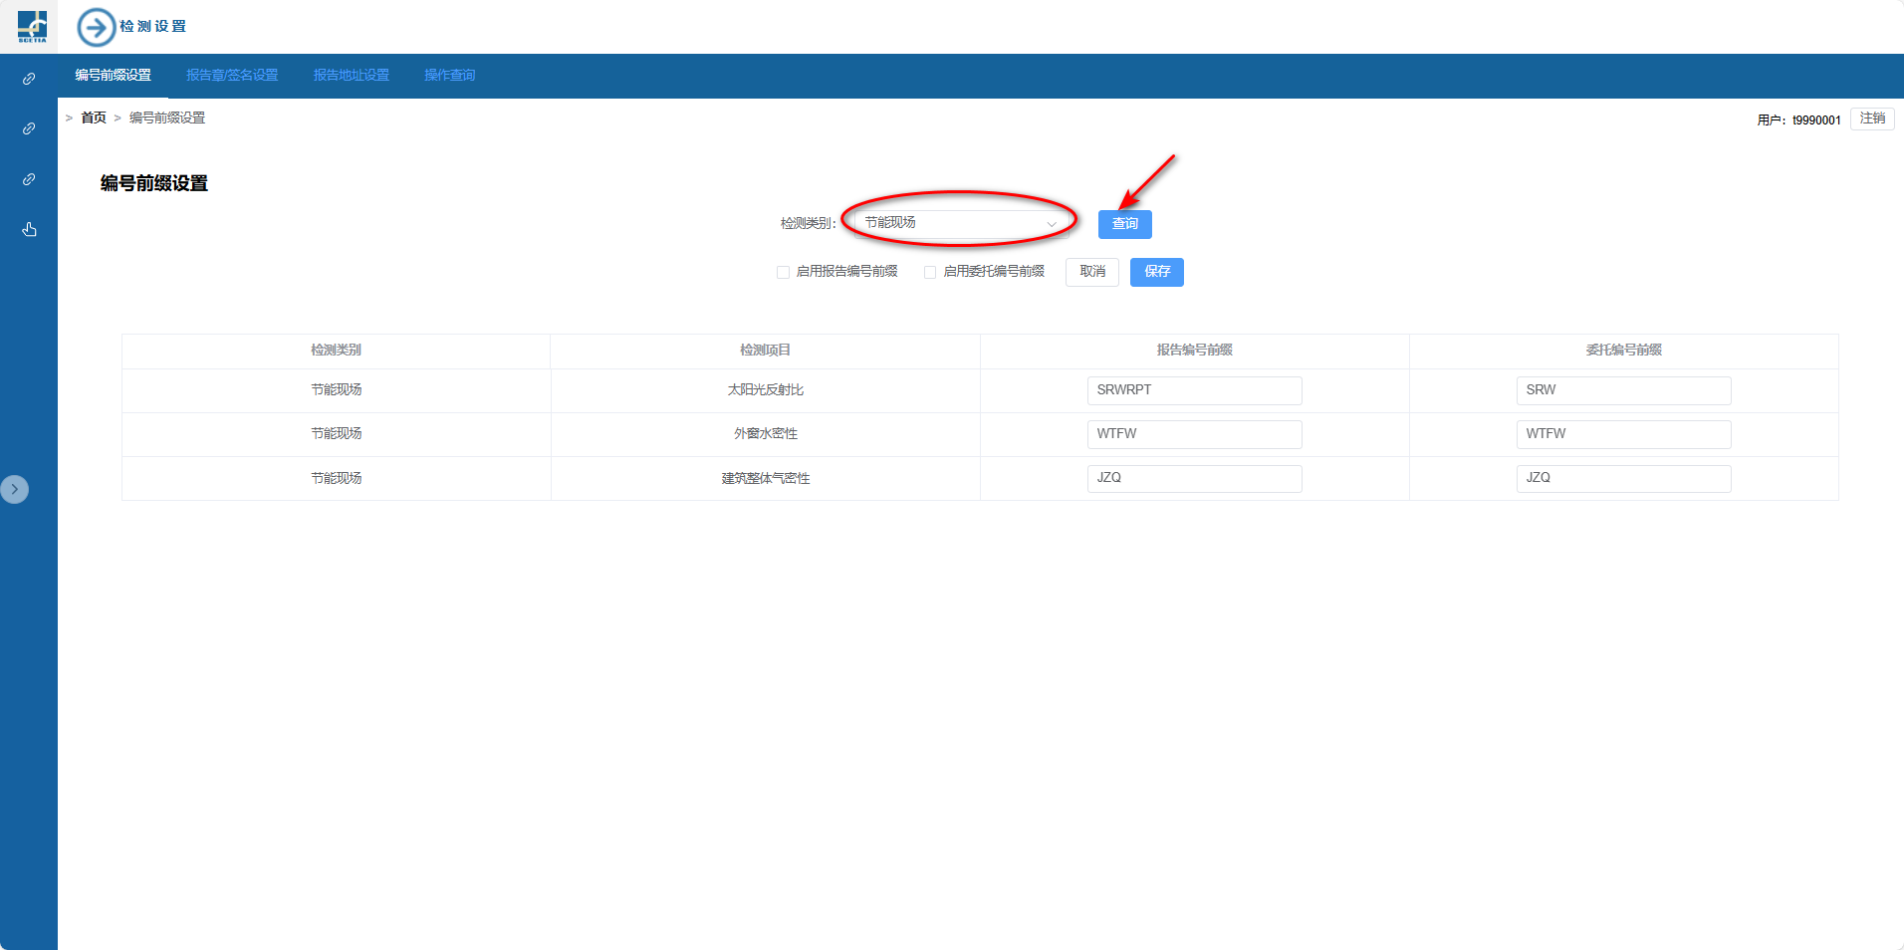Click the pointing hand icon in sidebar
Image resolution: width=1904 pixels, height=950 pixels.
pos(29,230)
